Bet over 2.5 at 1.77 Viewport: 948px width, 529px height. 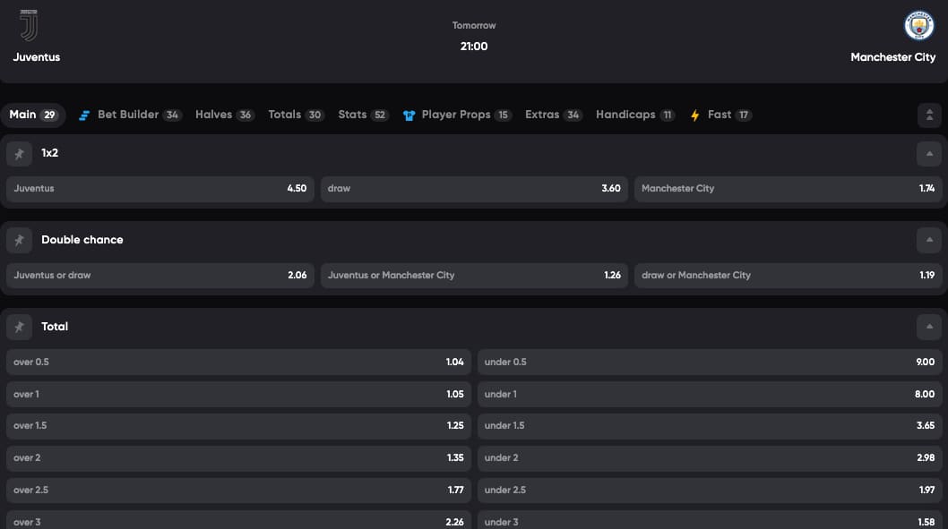tap(239, 490)
